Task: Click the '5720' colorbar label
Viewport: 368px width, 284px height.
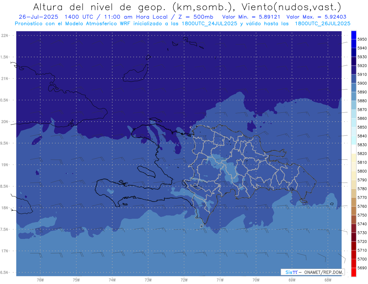Action: click(x=362, y=241)
